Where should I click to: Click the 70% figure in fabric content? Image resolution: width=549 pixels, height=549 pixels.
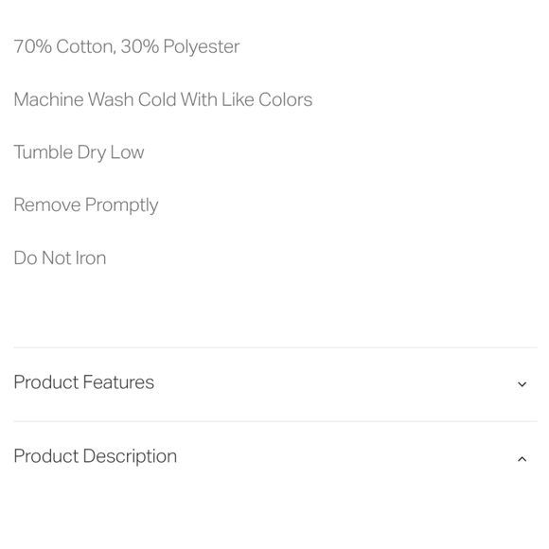(x=32, y=46)
